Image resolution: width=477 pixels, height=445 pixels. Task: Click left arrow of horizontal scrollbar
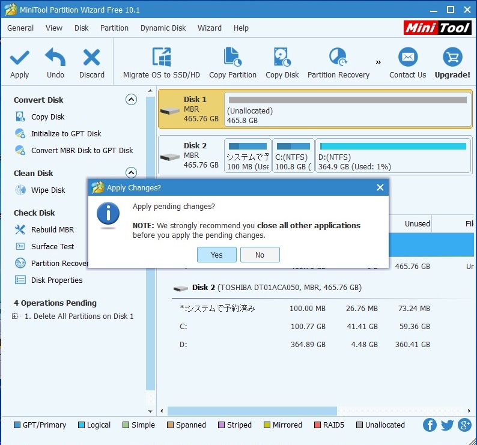click(x=162, y=411)
